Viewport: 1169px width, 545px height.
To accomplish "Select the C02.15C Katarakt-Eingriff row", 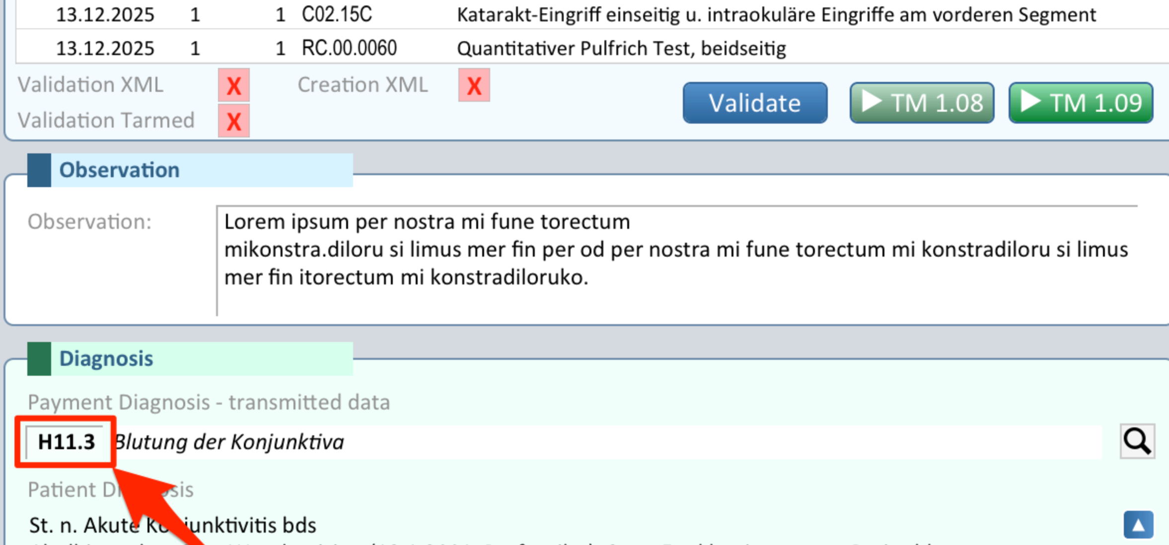I will coord(596,15).
